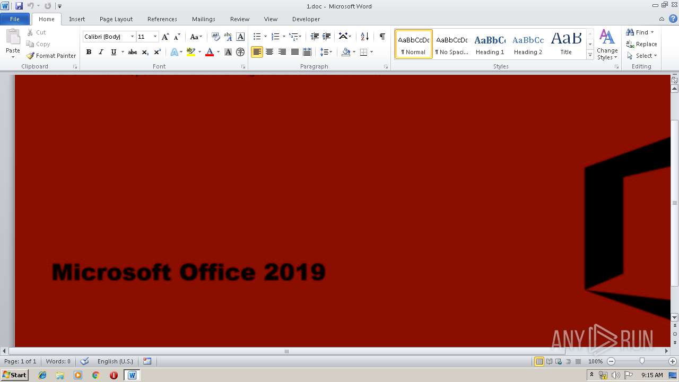Image resolution: width=679 pixels, height=382 pixels.
Task: Open Internet Explorer from taskbar
Action: (42, 375)
